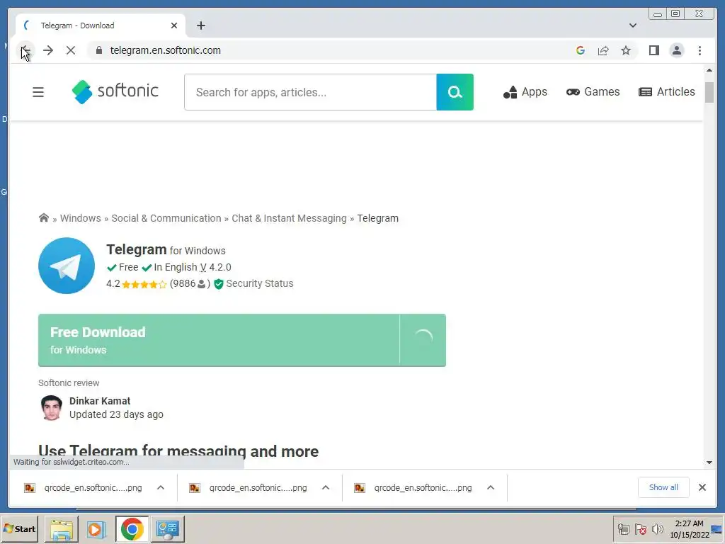Click the Google icon in address bar
Screen dimensions: 725x544
click(x=581, y=50)
